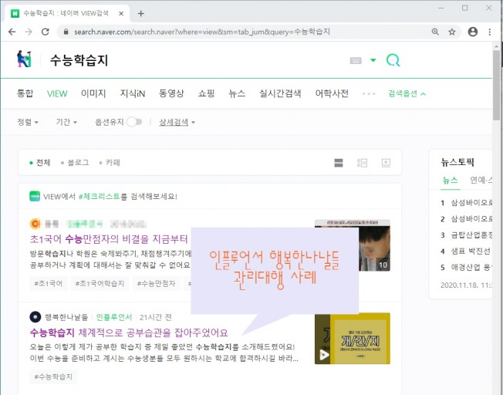
Task: Switch to the 통합 tab
Action: [25, 93]
